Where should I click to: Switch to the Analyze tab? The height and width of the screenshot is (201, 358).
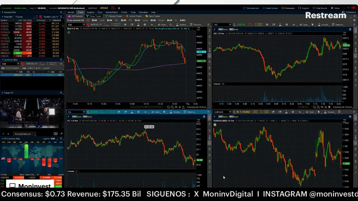coord(90,12)
